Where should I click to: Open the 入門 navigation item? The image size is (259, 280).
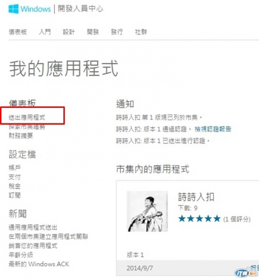[45, 32]
